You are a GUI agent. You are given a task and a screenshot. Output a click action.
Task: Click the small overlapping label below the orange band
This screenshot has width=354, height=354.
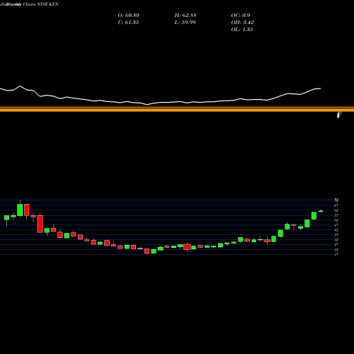pyautogui.click(x=339, y=115)
